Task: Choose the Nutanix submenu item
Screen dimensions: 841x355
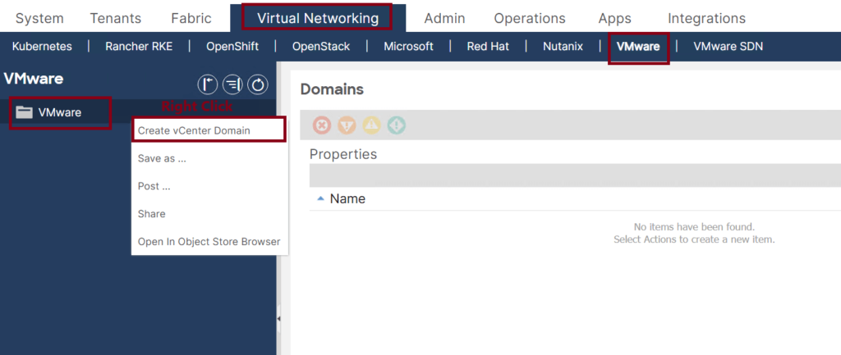Action: (563, 47)
